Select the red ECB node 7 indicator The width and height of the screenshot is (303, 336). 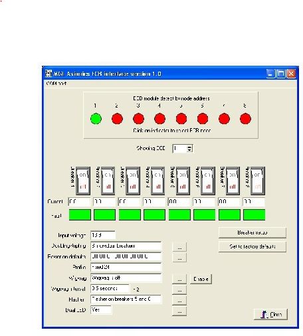(224, 118)
